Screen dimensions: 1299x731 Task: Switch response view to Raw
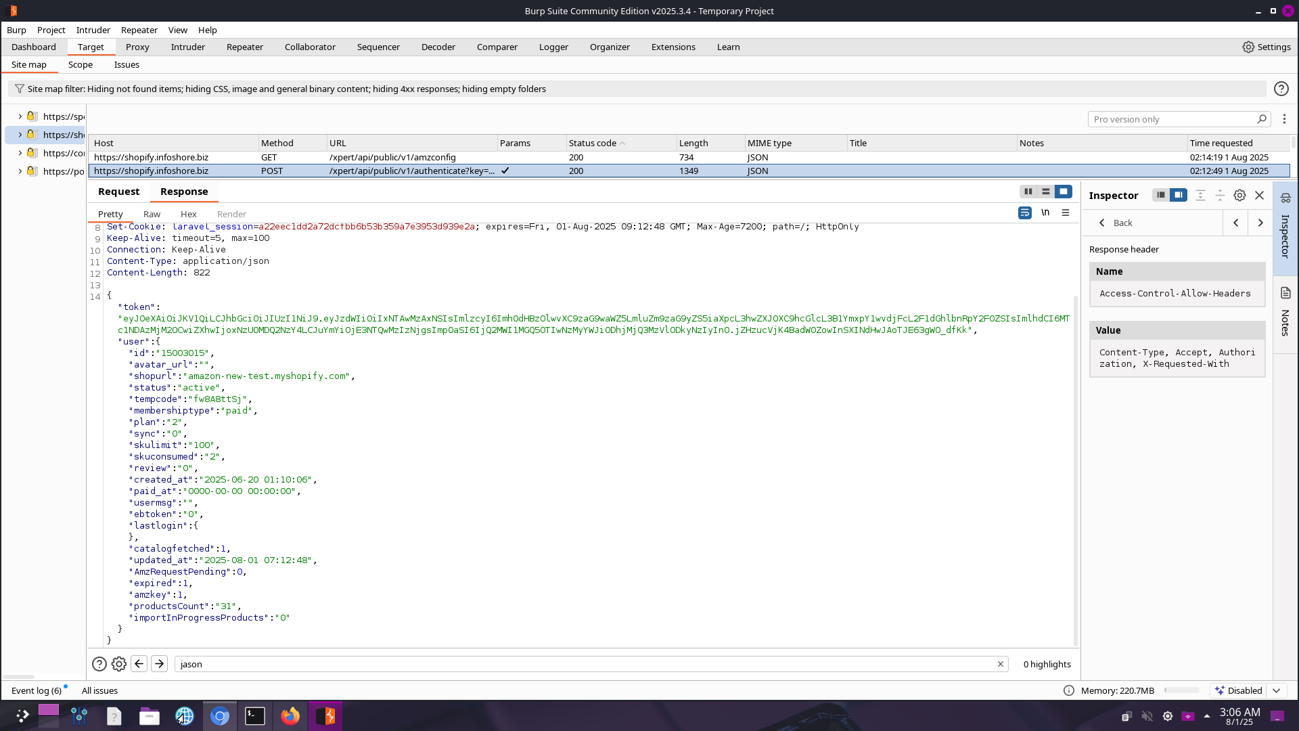click(x=152, y=214)
